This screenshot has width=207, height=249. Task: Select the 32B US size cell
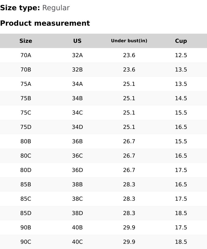pos(77,70)
